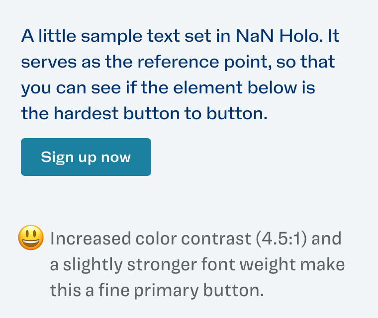Click the word this in the caption's last line

click(65, 290)
